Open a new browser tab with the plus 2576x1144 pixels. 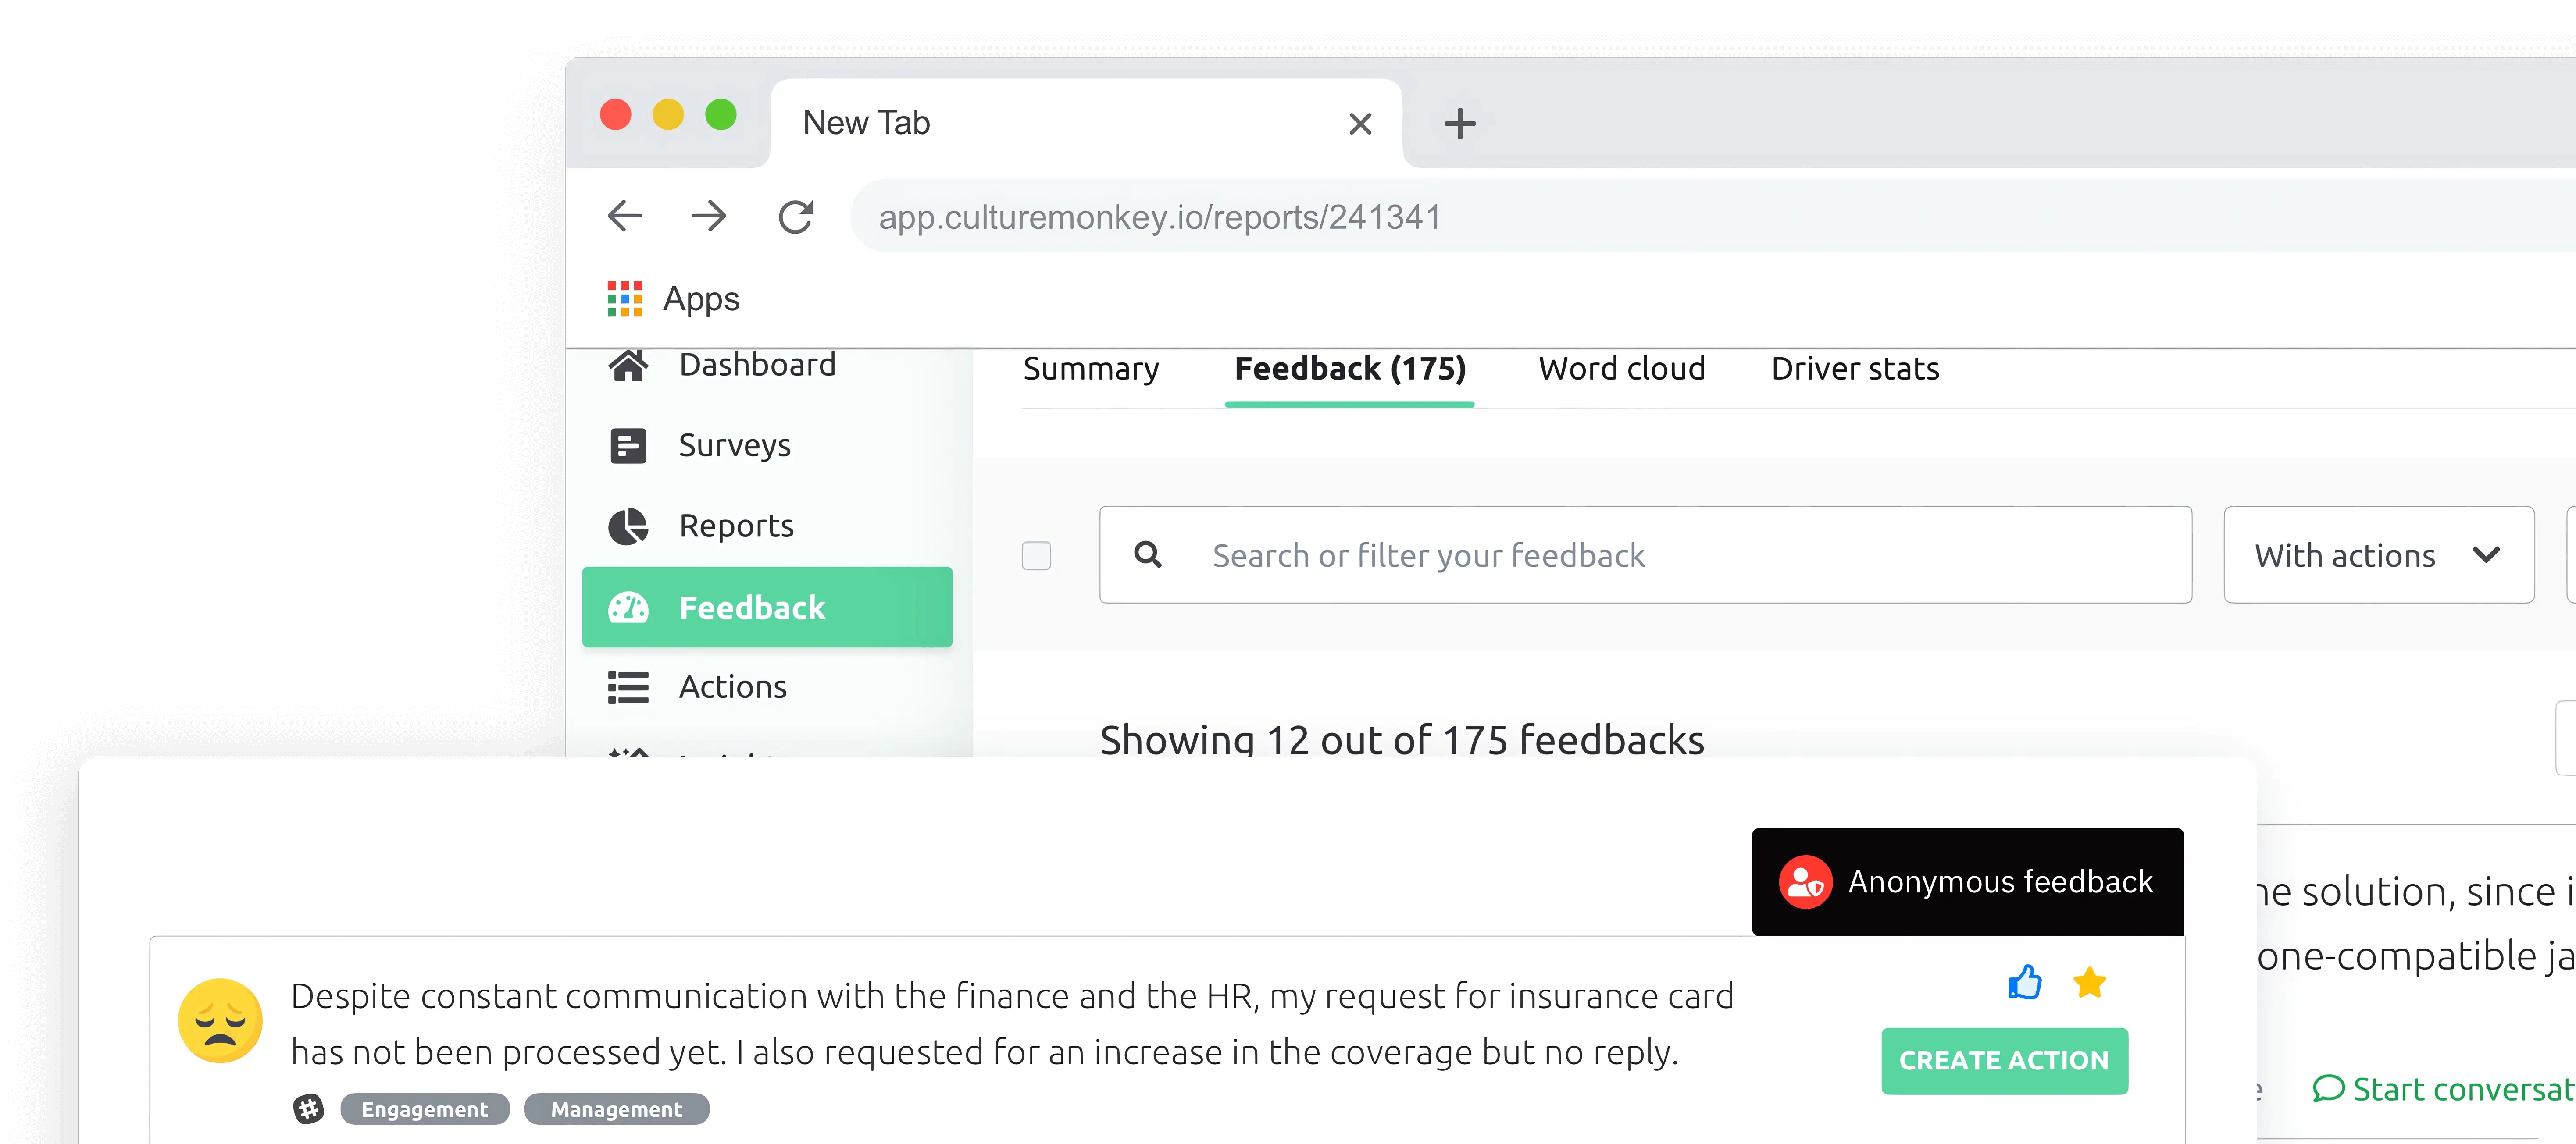1461,123
